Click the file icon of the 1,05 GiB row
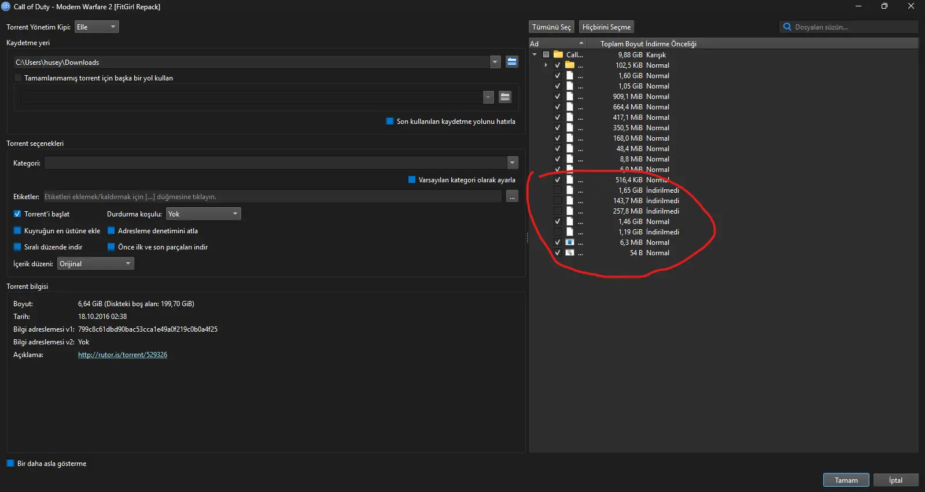This screenshot has height=492, width=925. point(570,86)
